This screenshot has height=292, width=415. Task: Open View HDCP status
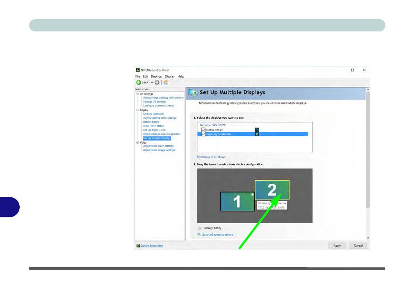153,126
